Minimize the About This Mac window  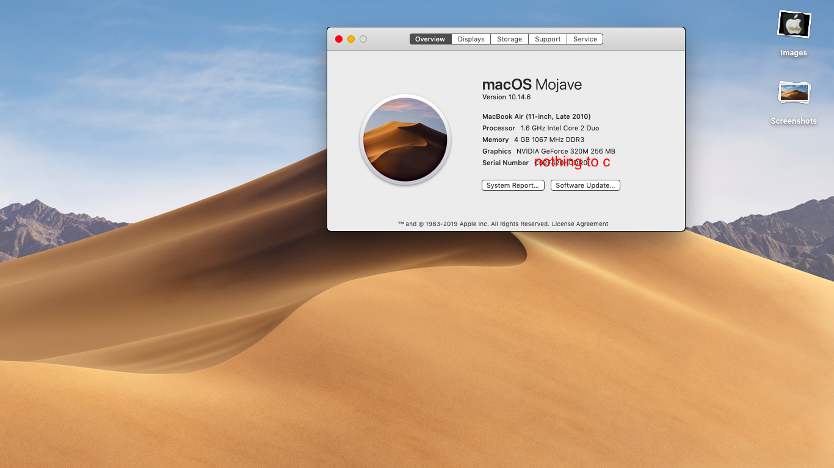351,39
